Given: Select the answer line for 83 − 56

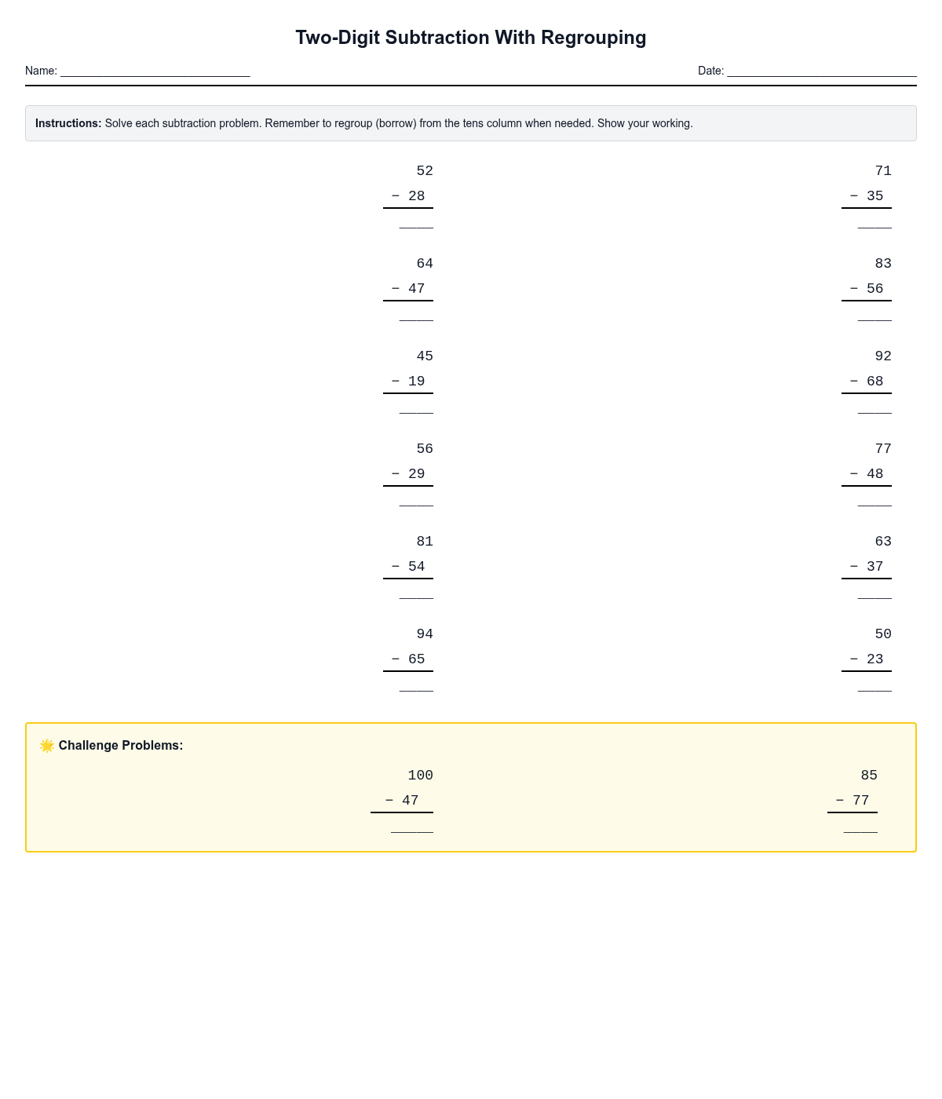Looking at the screenshot, I should [x=874, y=314].
